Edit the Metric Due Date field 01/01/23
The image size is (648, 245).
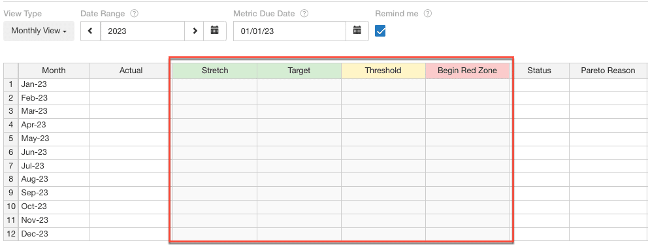(289, 31)
